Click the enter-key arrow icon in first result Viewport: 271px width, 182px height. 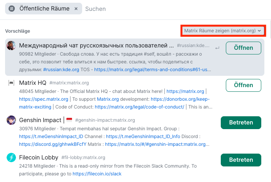click(x=217, y=48)
